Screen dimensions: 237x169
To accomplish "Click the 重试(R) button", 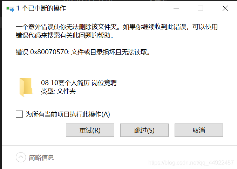I will (90, 130).
